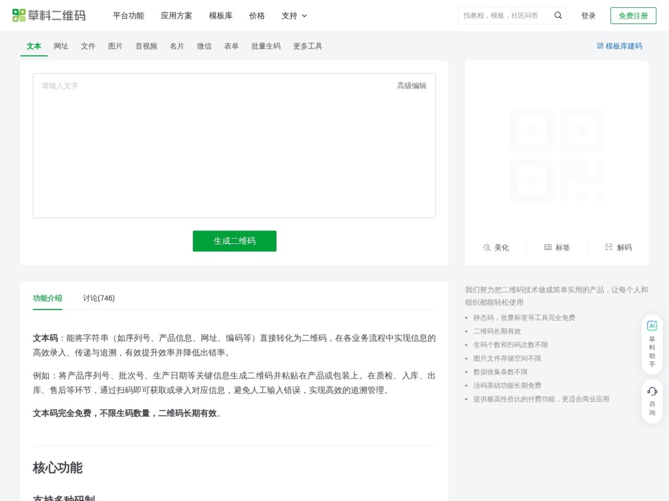Screen dimensions: 669x501
Task: Click 免费注册 button
Action: point(633,16)
